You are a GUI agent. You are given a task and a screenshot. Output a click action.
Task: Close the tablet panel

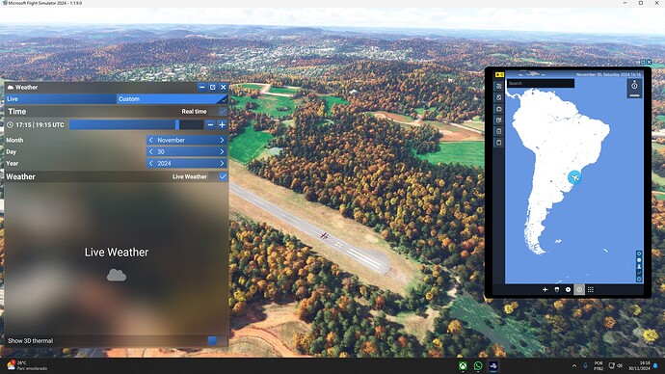click(649, 63)
